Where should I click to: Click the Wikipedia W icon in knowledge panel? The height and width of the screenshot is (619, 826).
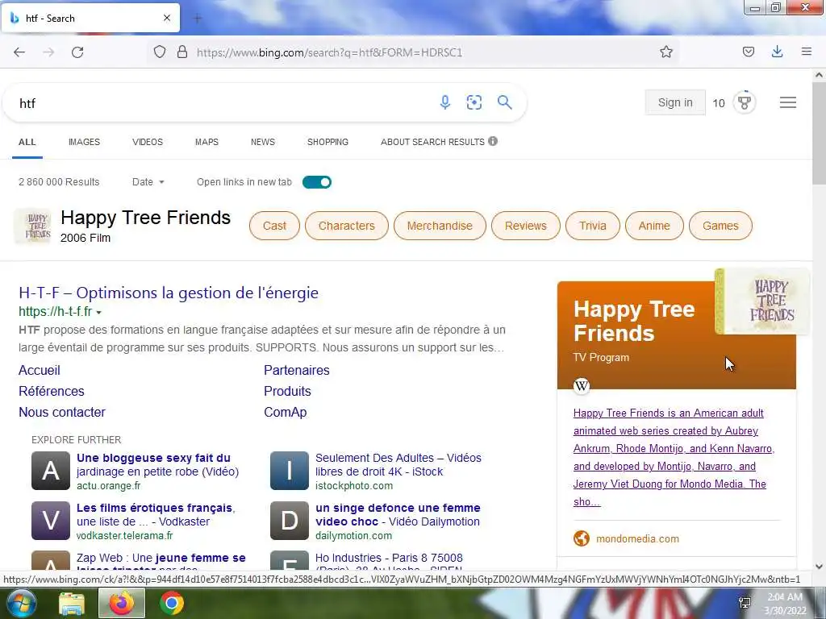582,386
